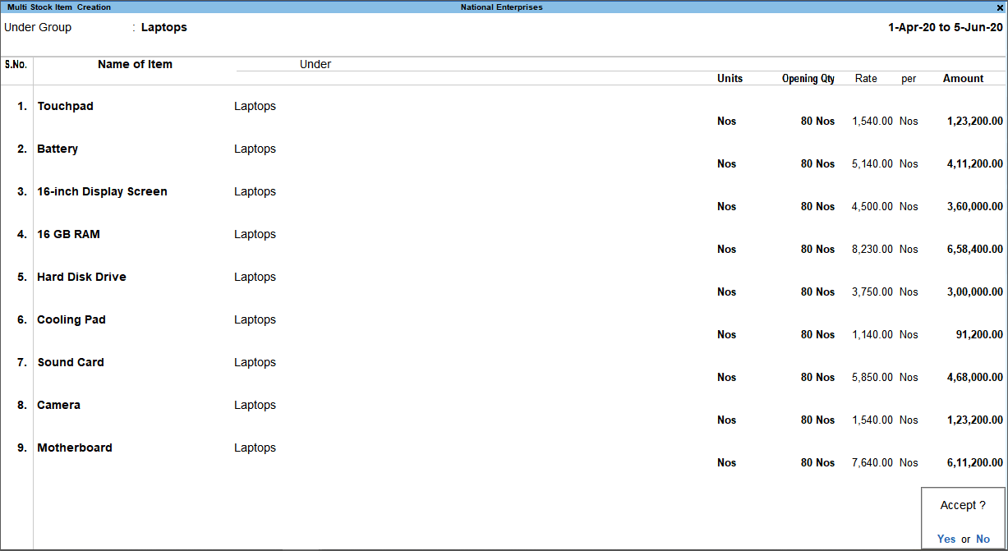Select the Cooling Pad item name
The height and width of the screenshot is (551, 1008).
click(71, 319)
